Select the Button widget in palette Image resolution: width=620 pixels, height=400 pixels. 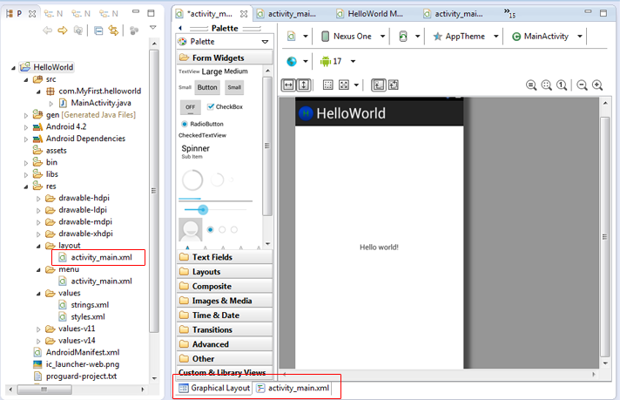tap(207, 87)
